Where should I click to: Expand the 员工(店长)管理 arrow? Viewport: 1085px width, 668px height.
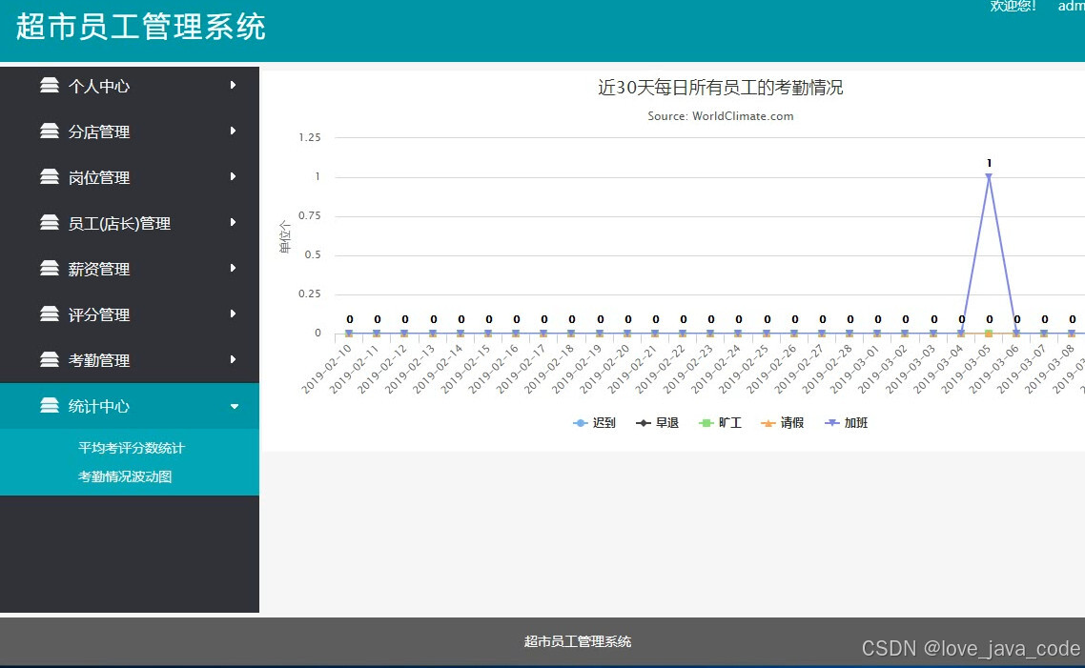pos(234,222)
